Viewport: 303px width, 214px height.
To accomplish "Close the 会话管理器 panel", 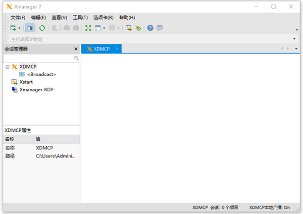I will (x=76, y=49).
